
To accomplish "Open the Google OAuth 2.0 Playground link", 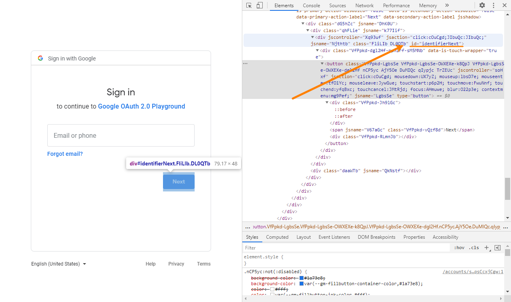I will [x=141, y=106].
